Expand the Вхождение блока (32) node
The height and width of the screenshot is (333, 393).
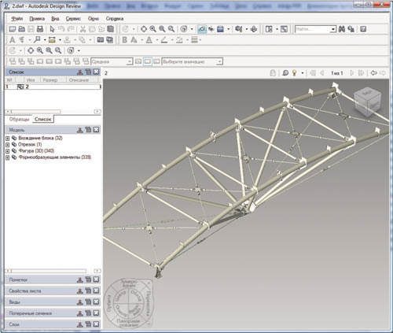[x=8, y=138]
